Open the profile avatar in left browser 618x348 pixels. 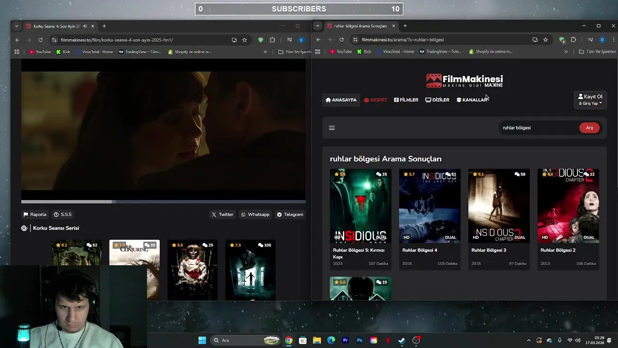pos(301,40)
